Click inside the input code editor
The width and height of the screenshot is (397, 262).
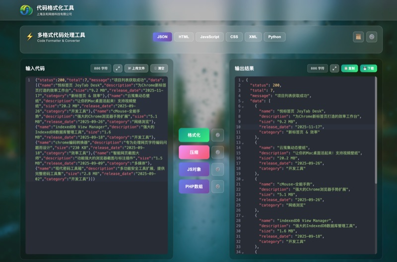96,165
